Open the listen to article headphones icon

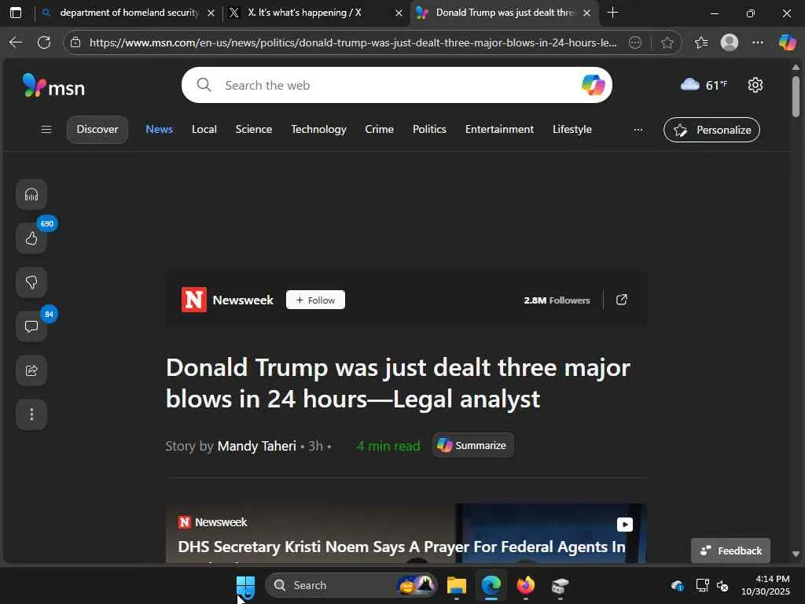(31, 195)
